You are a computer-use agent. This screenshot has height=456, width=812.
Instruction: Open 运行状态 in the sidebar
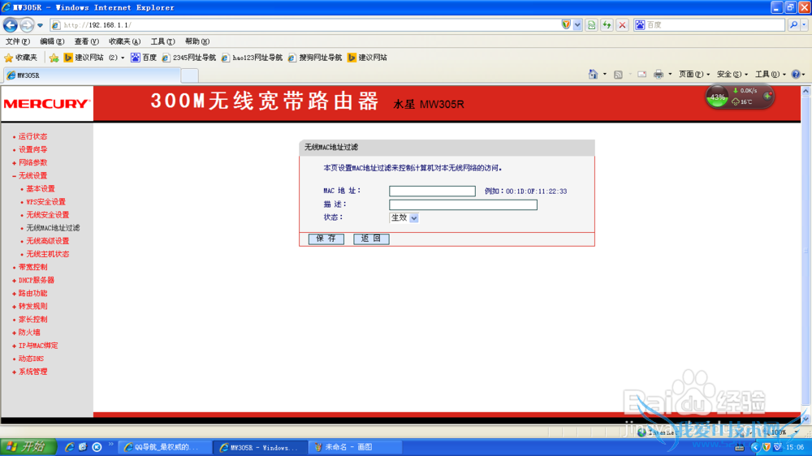tap(32, 136)
